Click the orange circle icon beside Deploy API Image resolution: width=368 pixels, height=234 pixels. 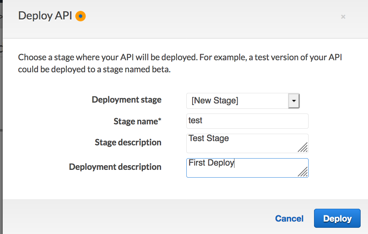[x=80, y=16]
